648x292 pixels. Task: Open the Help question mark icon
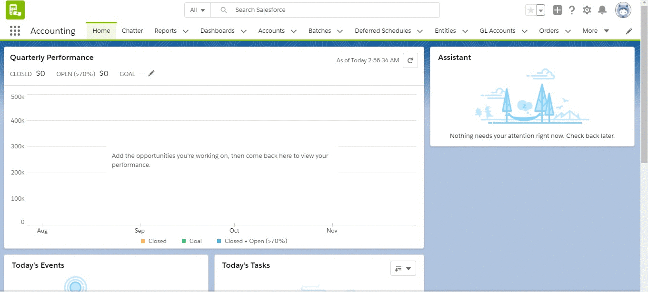click(x=572, y=10)
